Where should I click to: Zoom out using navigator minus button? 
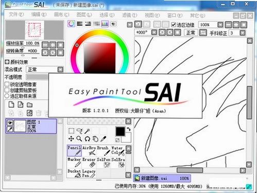coord(45,45)
